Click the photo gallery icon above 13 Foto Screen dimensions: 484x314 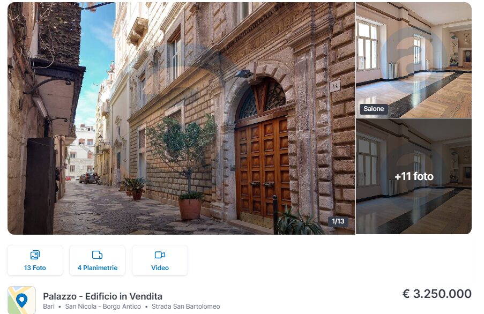click(35, 255)
